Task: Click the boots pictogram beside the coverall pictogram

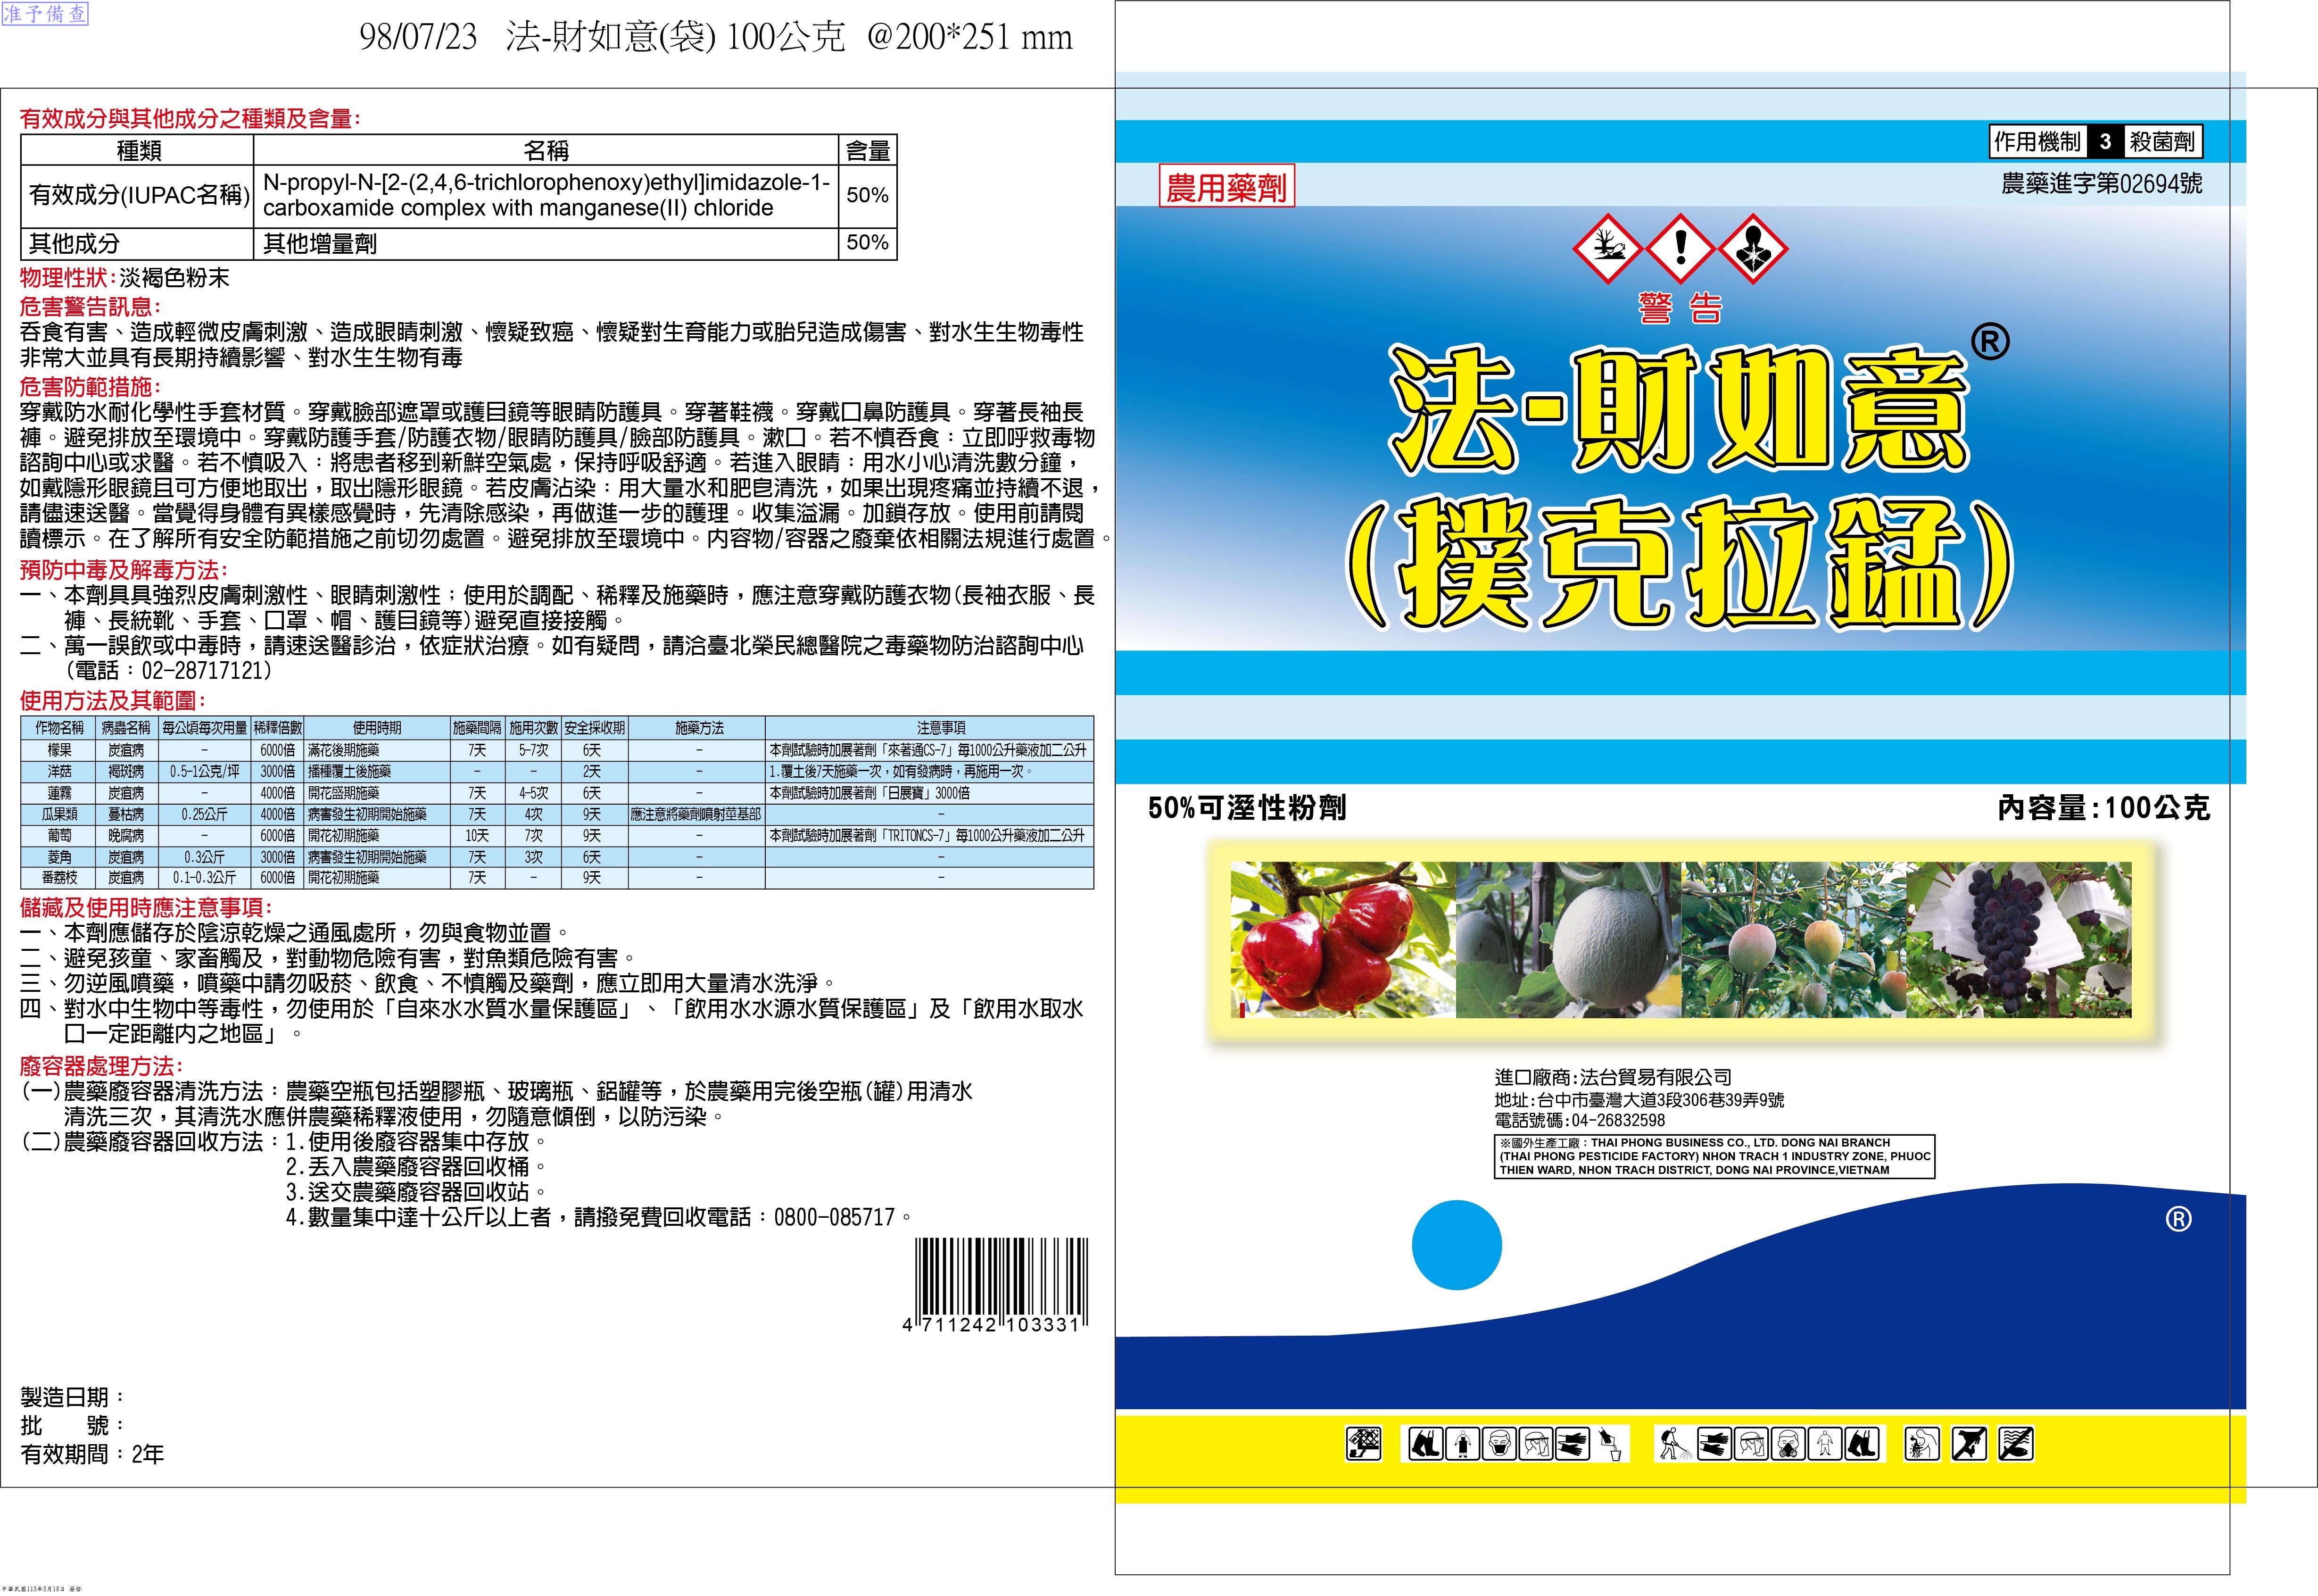Action: click(x=1861, y=1443)
